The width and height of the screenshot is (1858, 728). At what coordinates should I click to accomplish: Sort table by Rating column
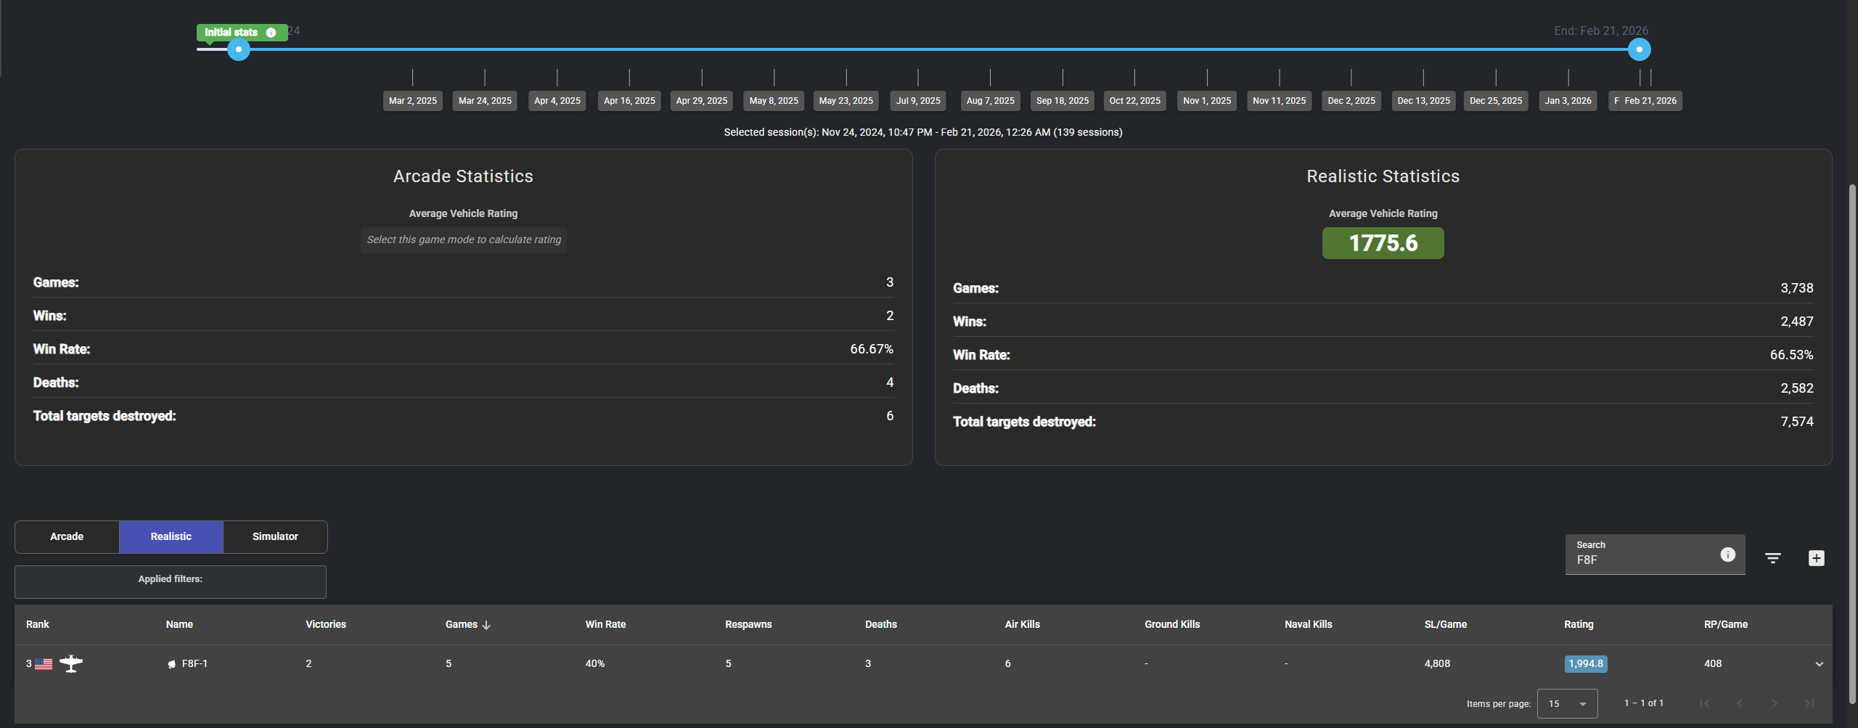(x=1579, y=624)
